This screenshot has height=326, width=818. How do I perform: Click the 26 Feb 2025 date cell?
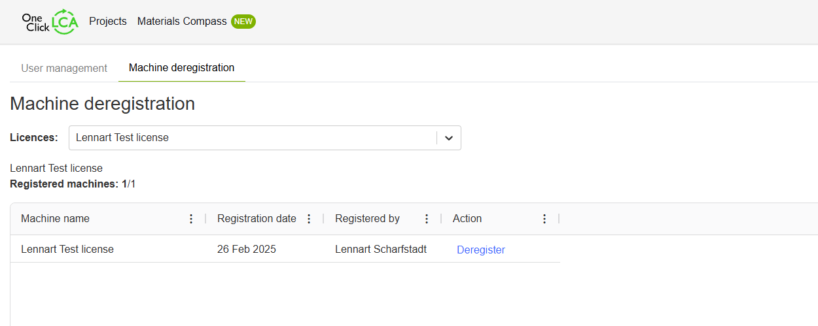tap(247, 250)
